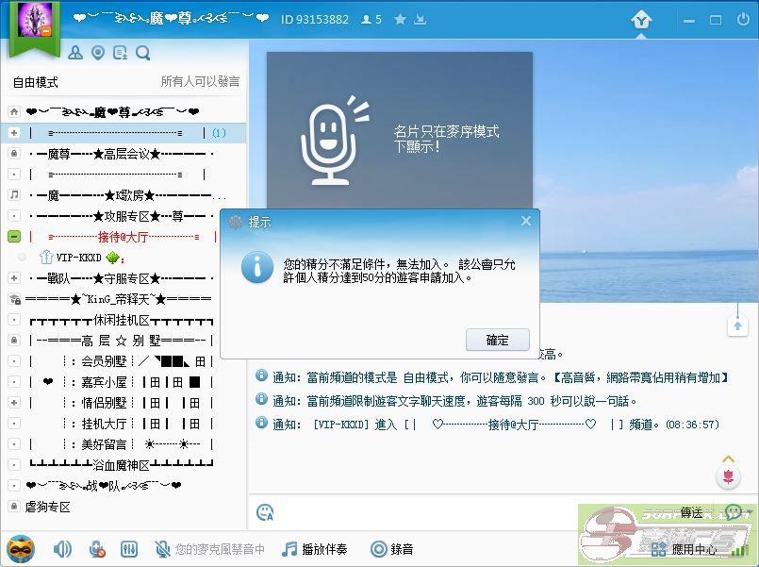Close the 提示 dialog with its X
The height and width of the screenshot is (567, 759).
point(526,222)
